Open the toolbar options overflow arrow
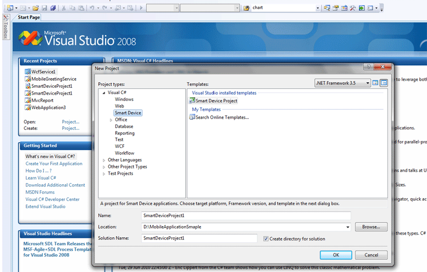 [x=382, y=8]
